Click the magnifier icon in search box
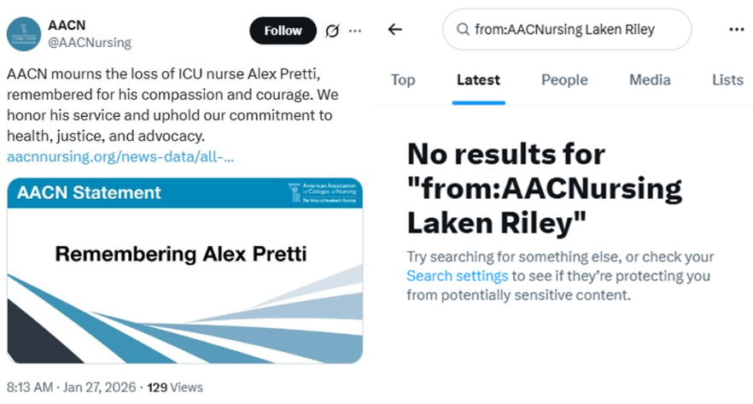The width and height of the screenshot is (753, 404). point(464,30)
